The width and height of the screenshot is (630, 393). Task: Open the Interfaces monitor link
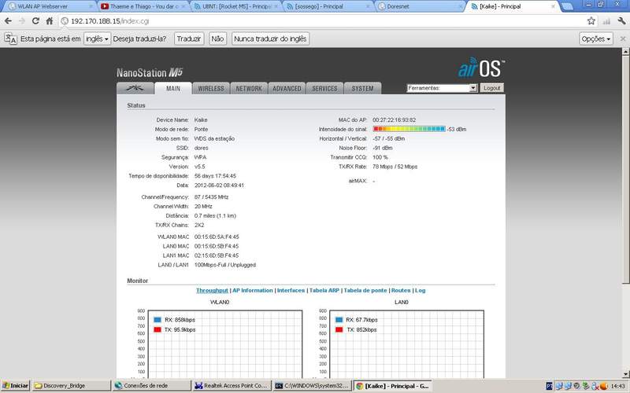pos(291,290)
